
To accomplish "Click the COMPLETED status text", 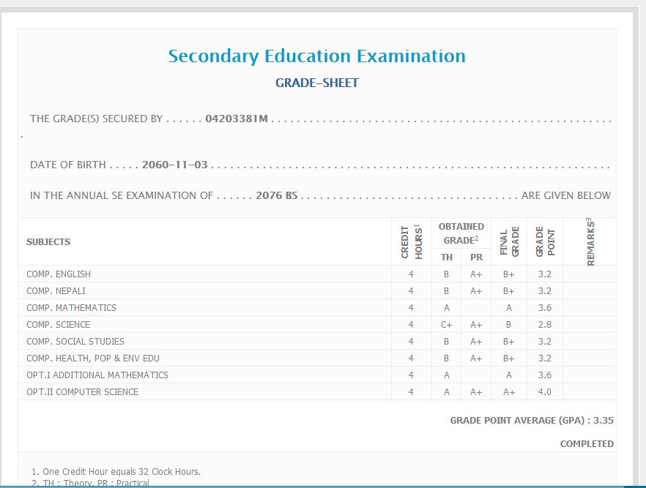I will (x=587, y=444).
